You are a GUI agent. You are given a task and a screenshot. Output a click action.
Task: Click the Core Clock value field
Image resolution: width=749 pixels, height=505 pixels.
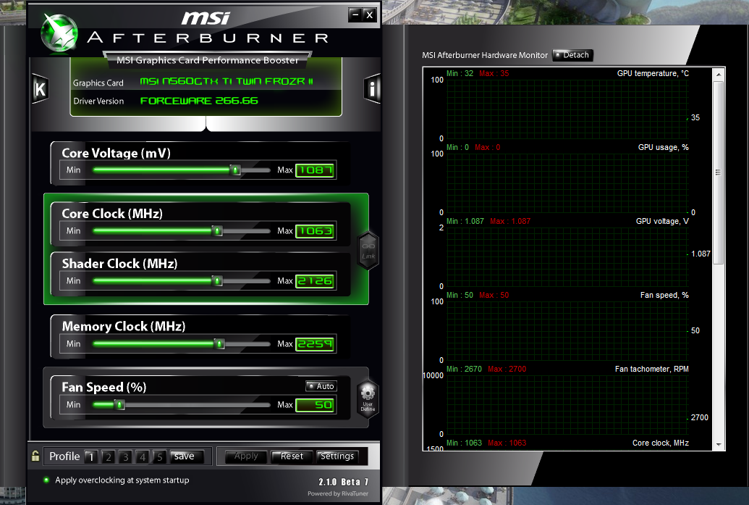click(315, 231)
